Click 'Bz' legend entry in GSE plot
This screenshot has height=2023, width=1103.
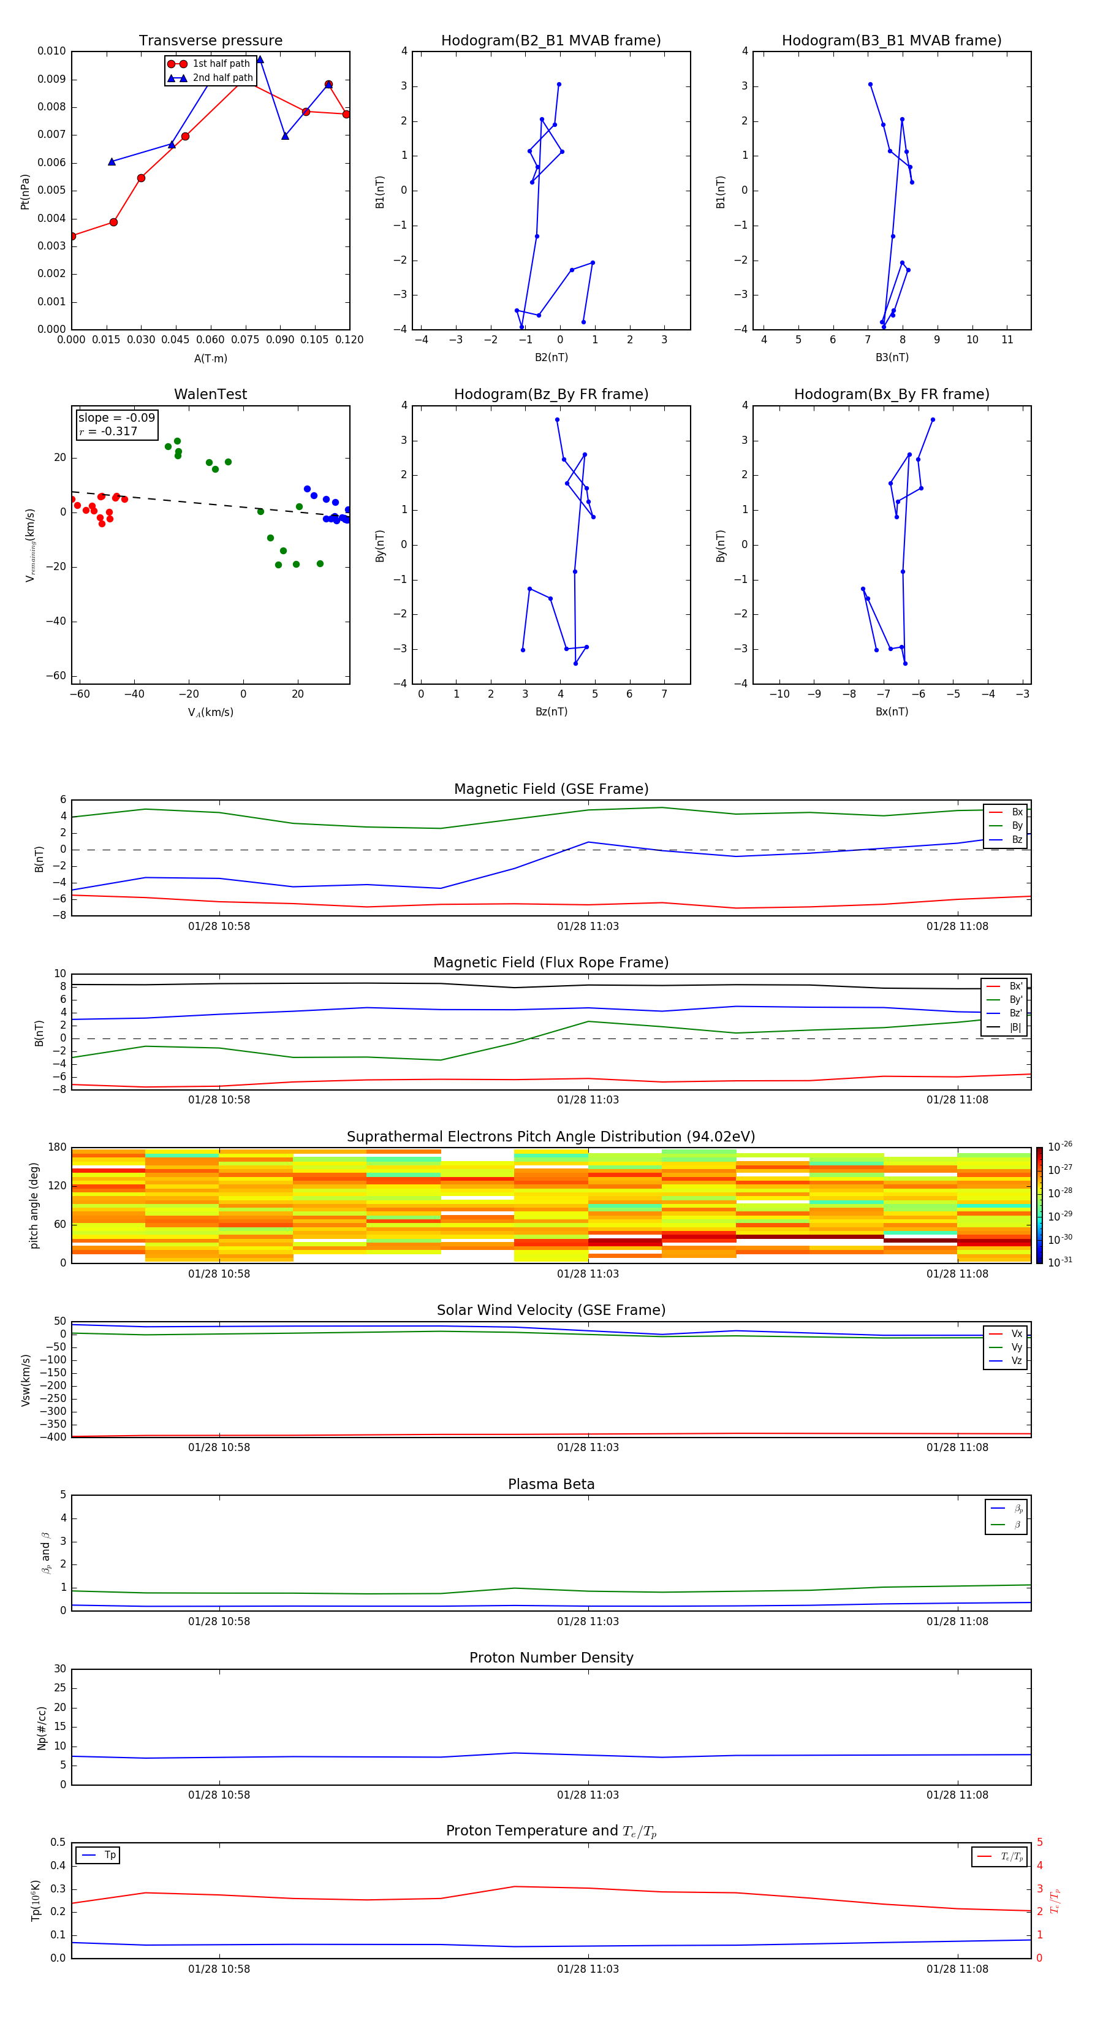[x=1006, y=839]
